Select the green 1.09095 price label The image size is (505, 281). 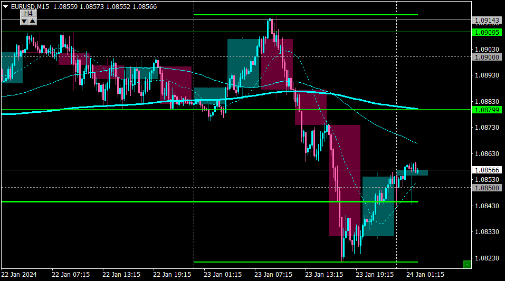click(487, 33)
